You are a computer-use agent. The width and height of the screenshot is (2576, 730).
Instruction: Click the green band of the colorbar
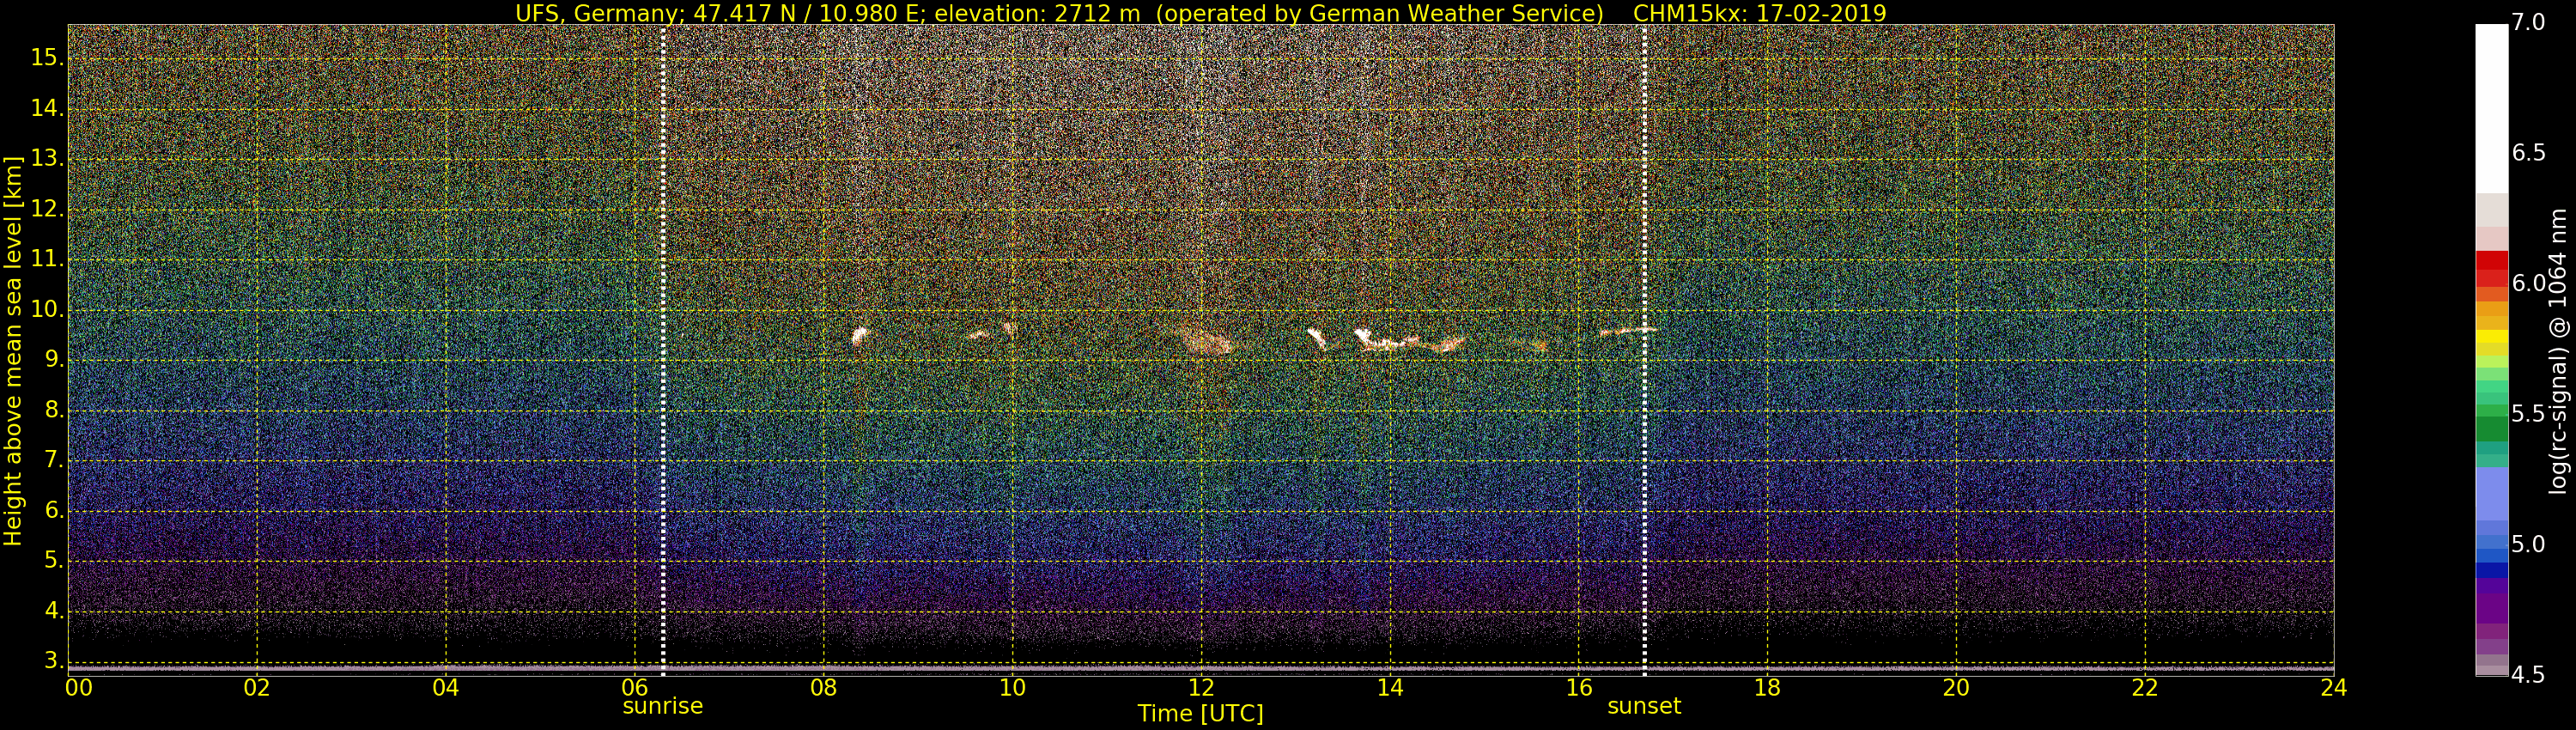[2491, 428]
